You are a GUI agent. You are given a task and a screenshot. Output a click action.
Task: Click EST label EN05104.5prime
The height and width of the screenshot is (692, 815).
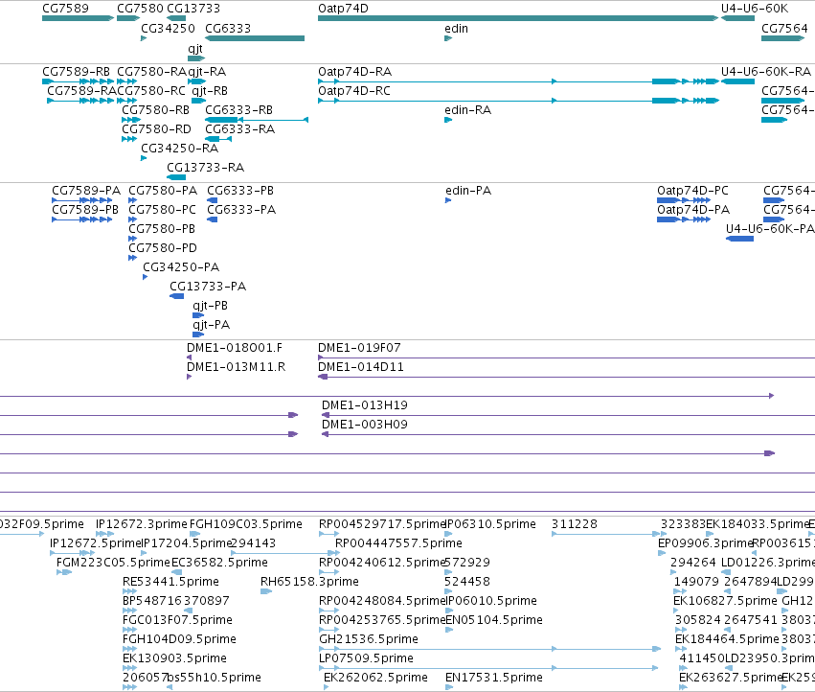(x=494, y=620)
